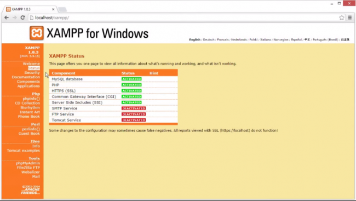The width and height of the screenshot is (356, 201).
Task: Open the Mail link in Tools
Action: pyautogui.click(x=36, y=176)
